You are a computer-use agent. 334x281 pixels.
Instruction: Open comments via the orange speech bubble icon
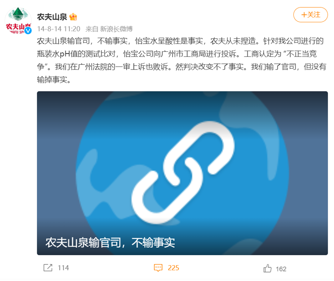click(158, 268)
